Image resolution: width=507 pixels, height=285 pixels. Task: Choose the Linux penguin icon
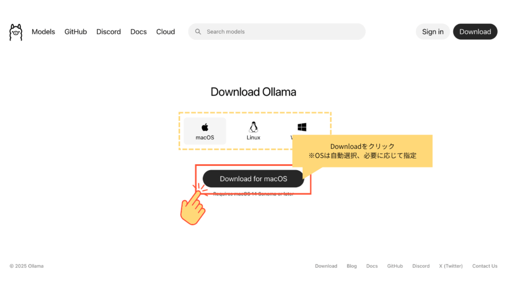pyautogui.click(x=253, y=127)
